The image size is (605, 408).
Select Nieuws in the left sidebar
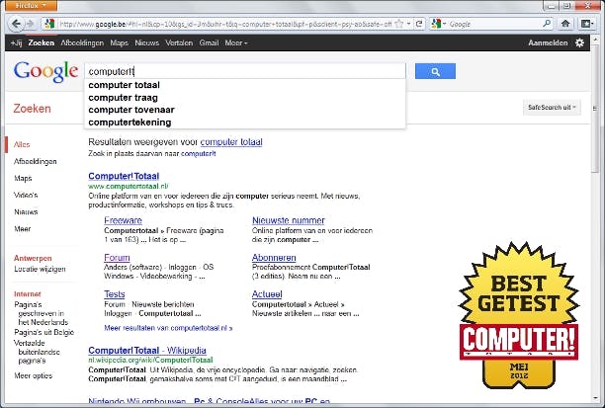(x=26, y=211)
